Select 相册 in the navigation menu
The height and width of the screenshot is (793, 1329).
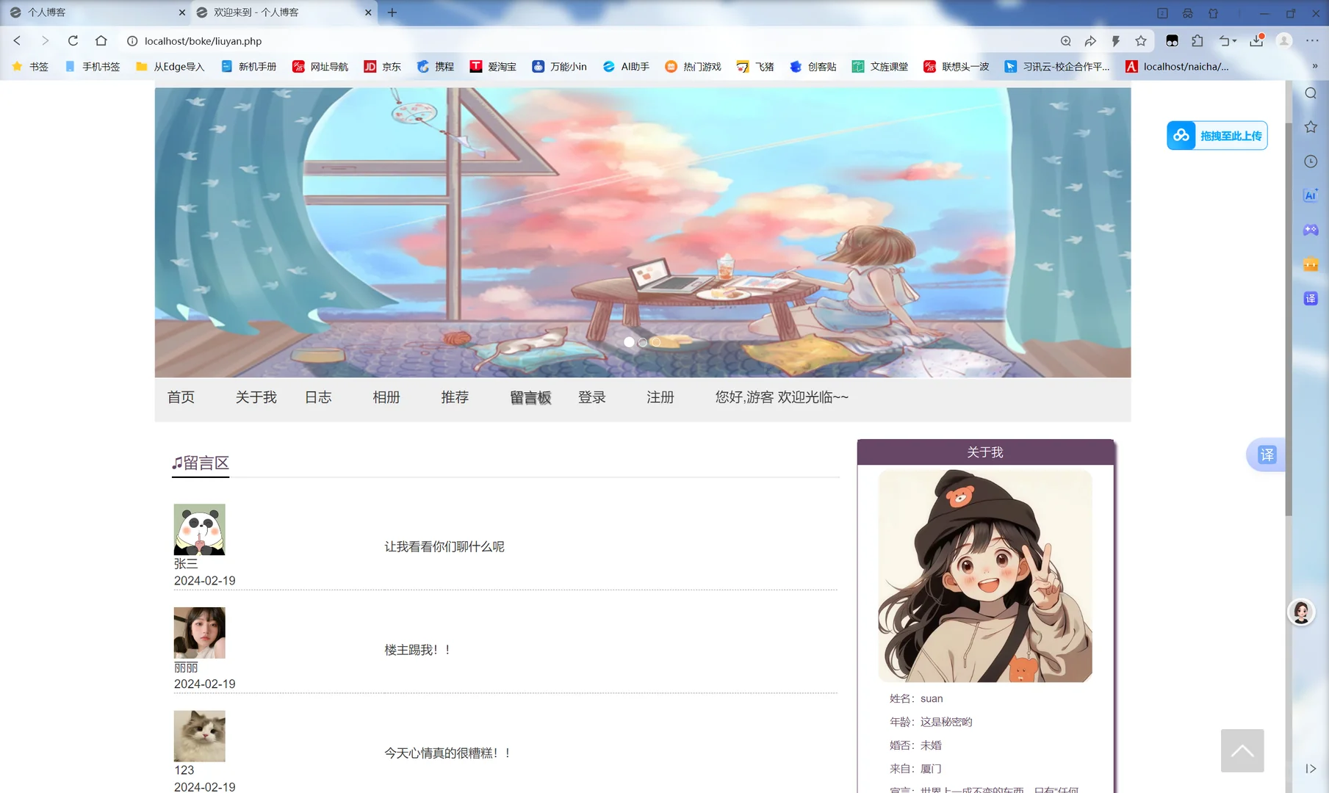386,397
